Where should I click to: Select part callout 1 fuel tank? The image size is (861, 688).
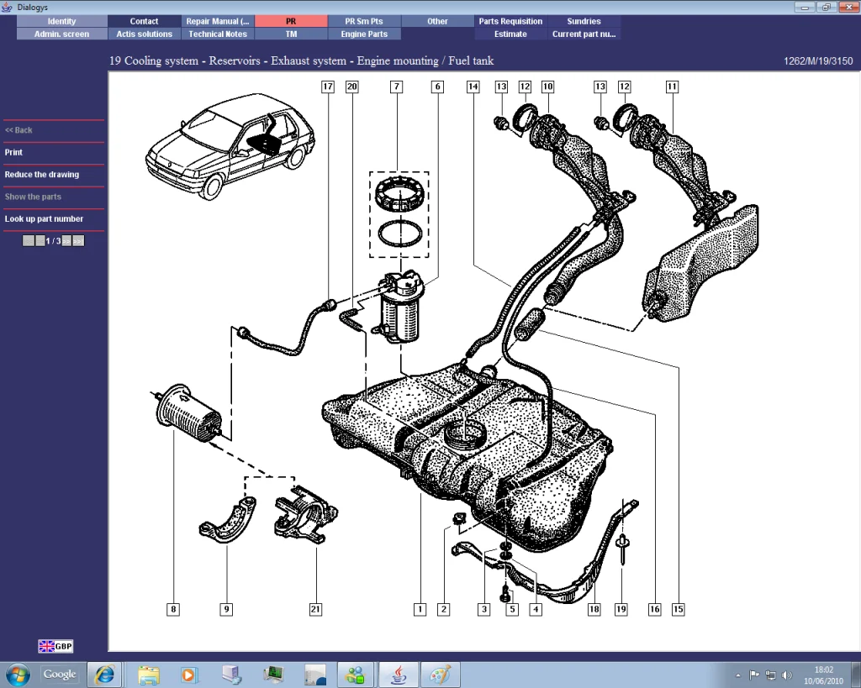point(420,609)
